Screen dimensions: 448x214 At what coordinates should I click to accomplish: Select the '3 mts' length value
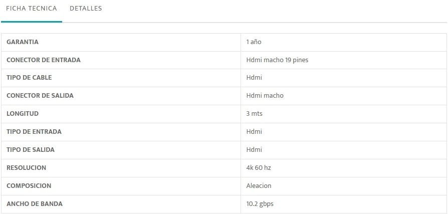[254, 114]
